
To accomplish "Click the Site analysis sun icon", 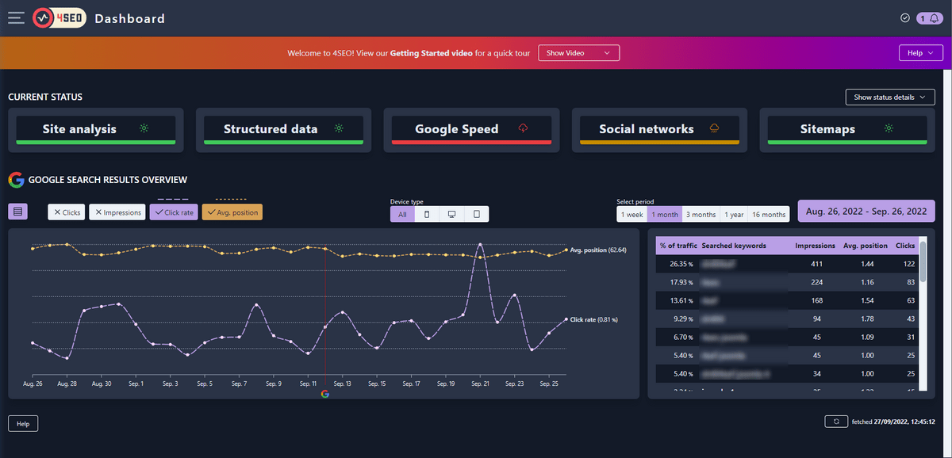I will coord(144,128).
